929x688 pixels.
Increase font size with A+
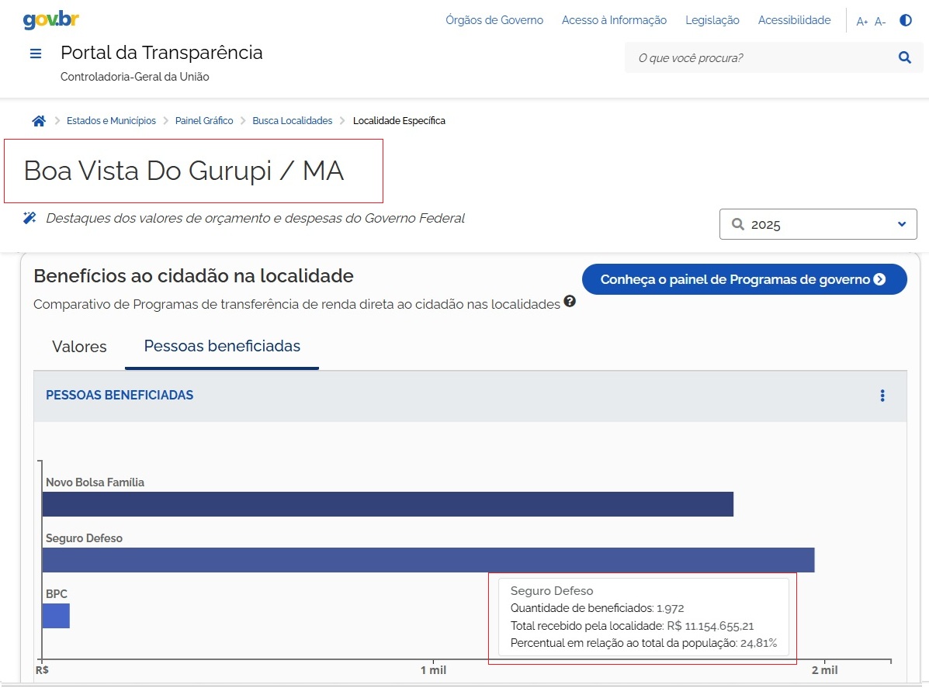[x=861, y=22]
